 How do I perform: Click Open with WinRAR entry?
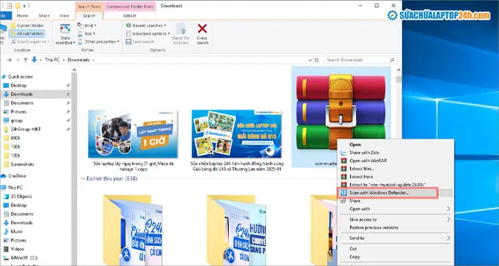[368, 161]
